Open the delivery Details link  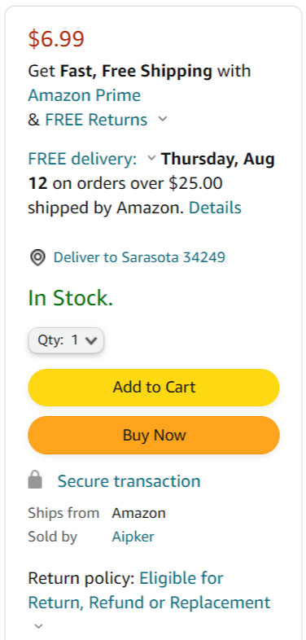[215, 208]
